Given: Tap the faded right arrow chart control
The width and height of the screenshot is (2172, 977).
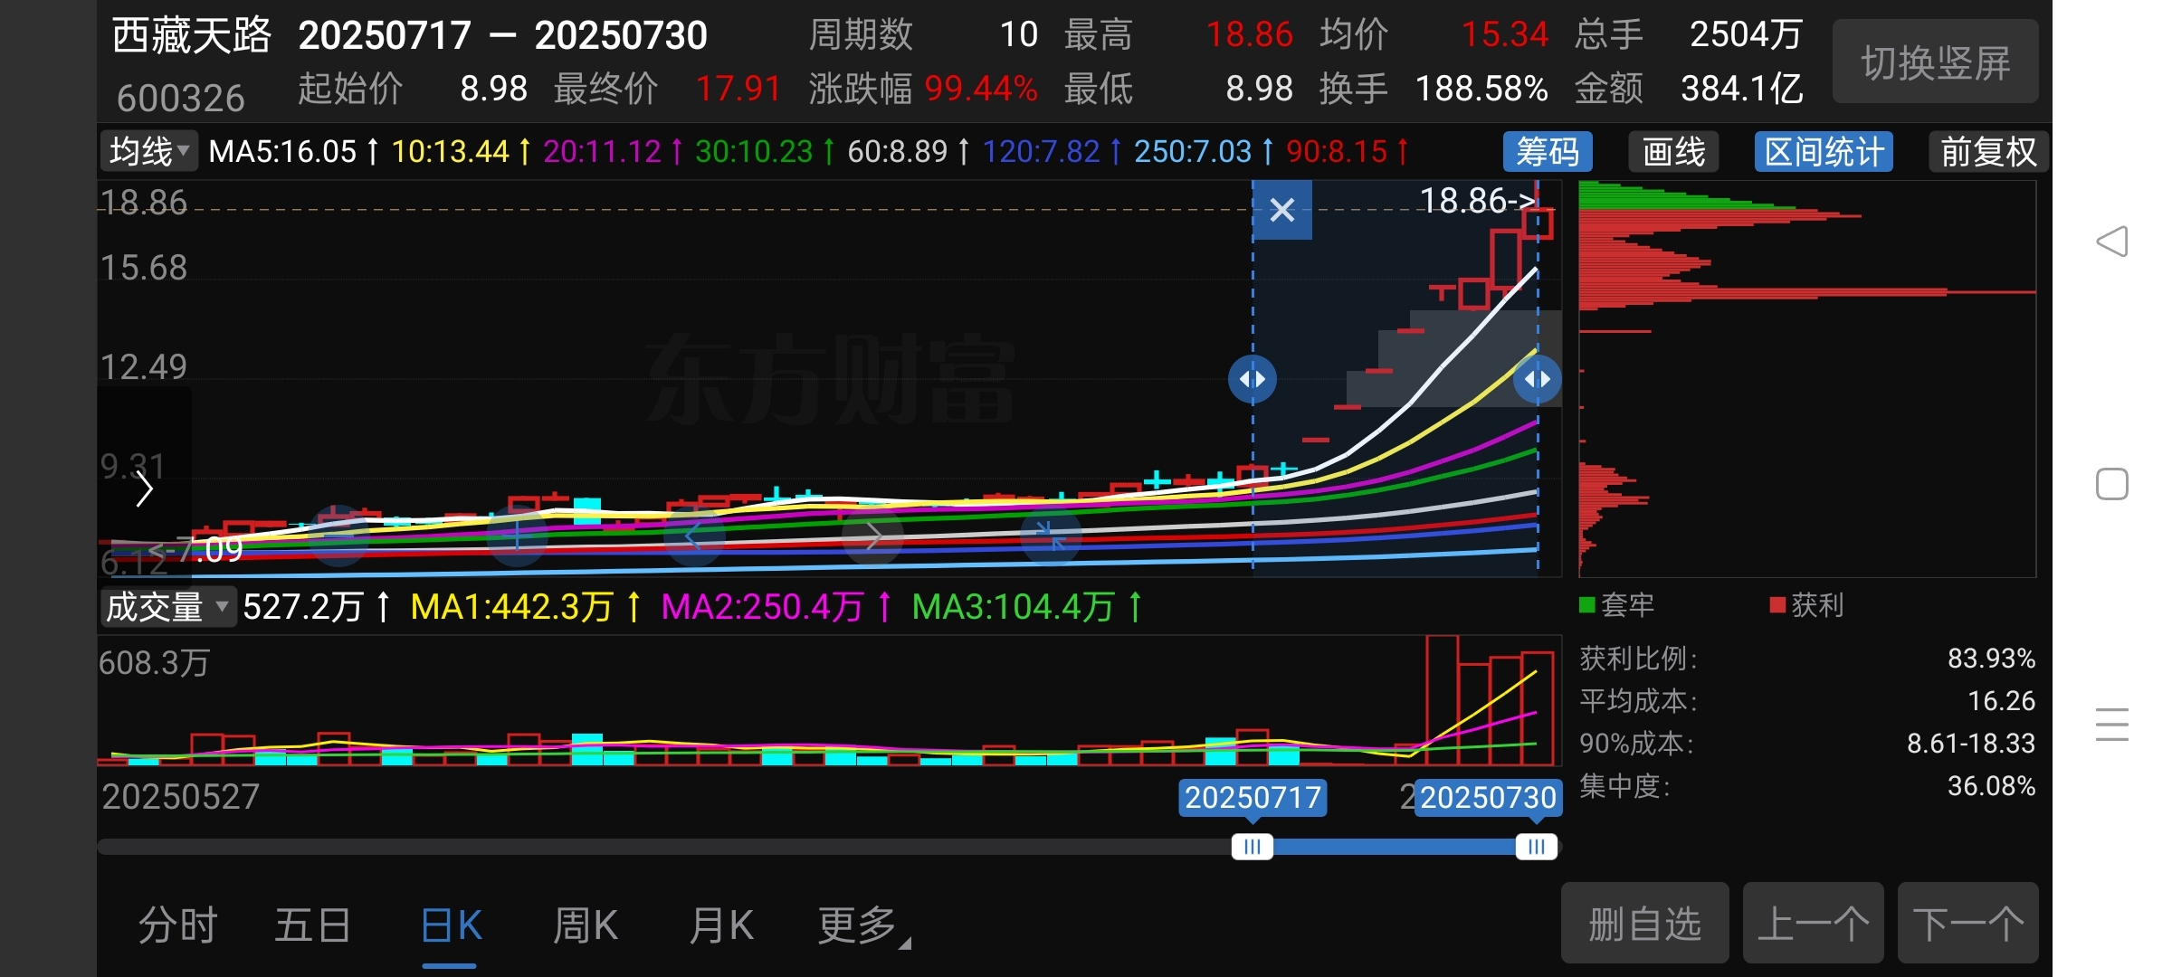Looking at the screenshot, I should point(872,536).
